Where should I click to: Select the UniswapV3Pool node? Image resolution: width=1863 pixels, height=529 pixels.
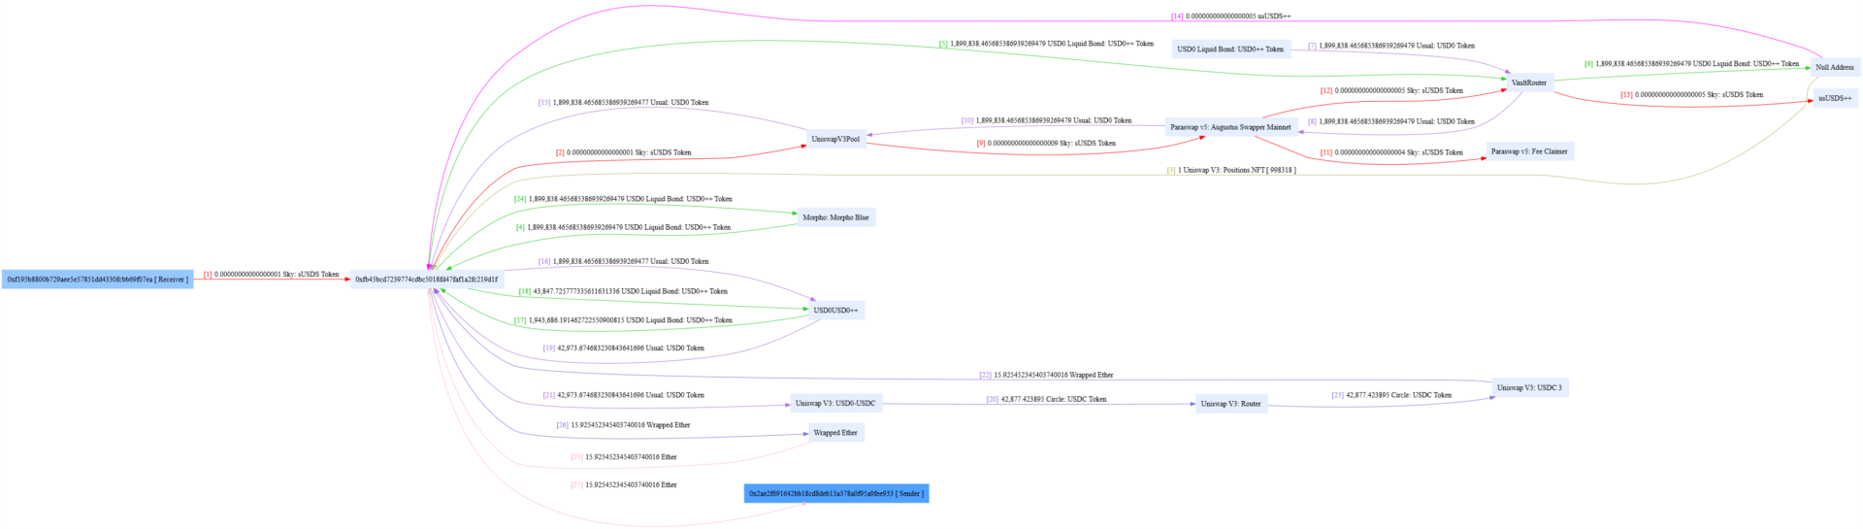click(x=835, y=139)
